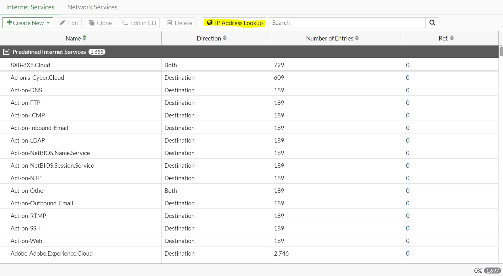Click the 2,746 entries value
The height and width of the screenshot is (276, 503).
click(x=281, y=253)
